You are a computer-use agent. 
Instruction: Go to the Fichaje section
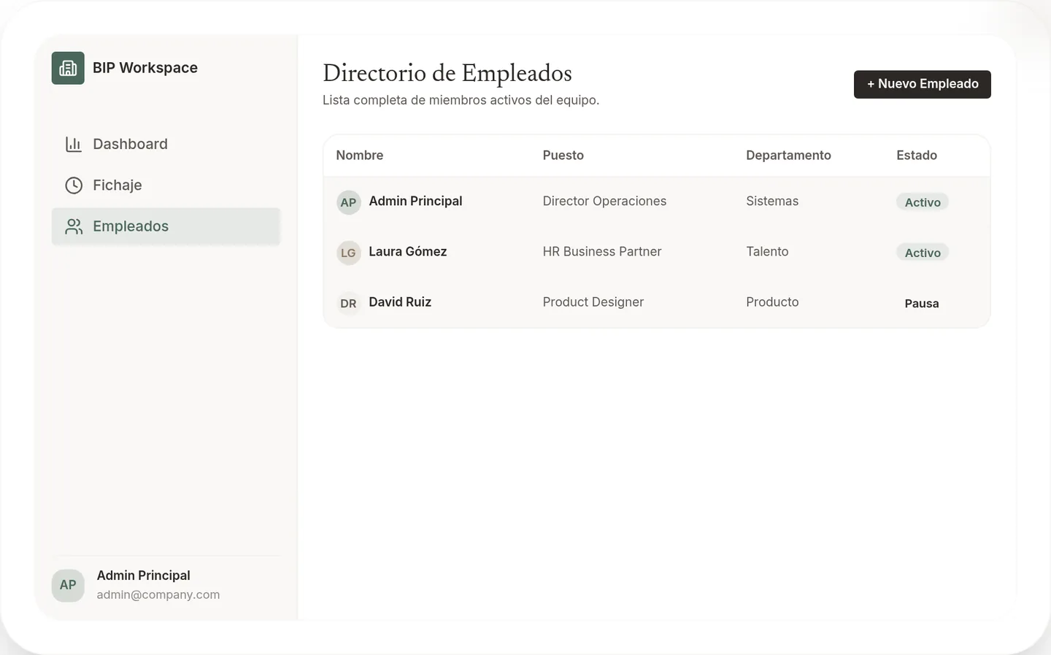coord(166,185)
